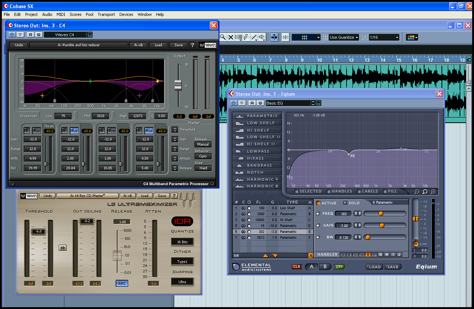Image resolution: width=474 pixels, height=309 pixels.
Task: Open the MIDI menu
Action: point(61,14)
